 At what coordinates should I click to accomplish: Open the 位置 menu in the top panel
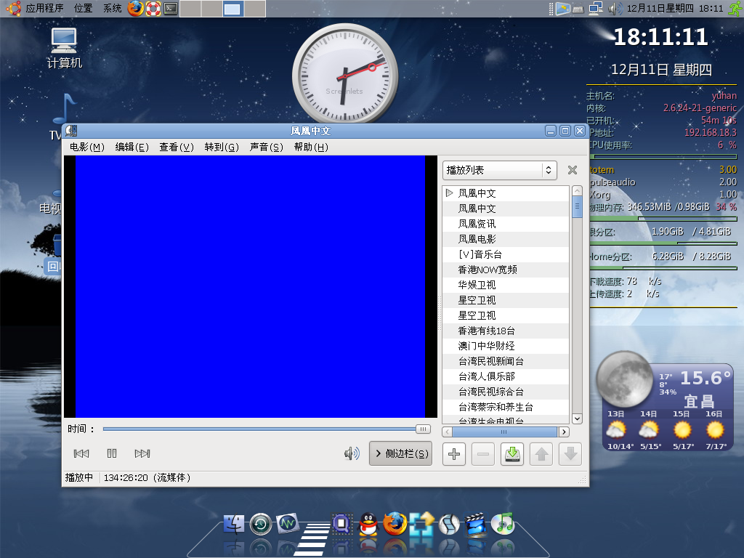point(84,8)
